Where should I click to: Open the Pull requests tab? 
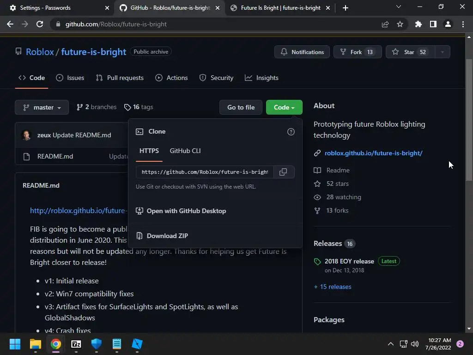click(x=120, y=78)
